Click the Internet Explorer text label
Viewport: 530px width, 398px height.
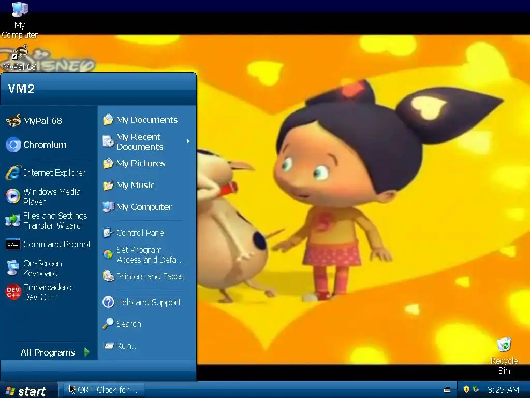coord(54,173)
